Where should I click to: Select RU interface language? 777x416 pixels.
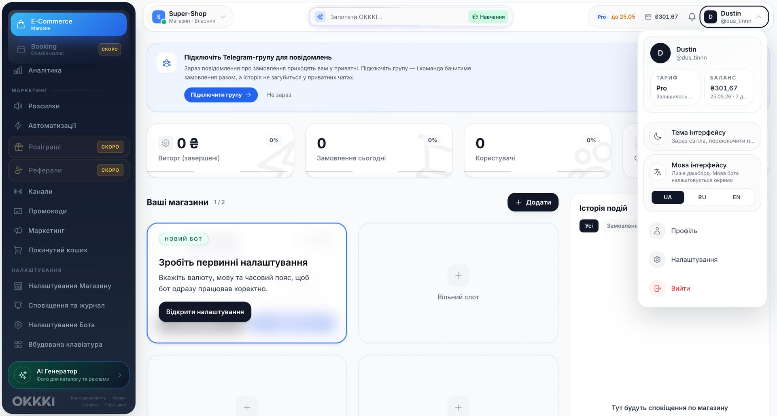pos(702,197)
